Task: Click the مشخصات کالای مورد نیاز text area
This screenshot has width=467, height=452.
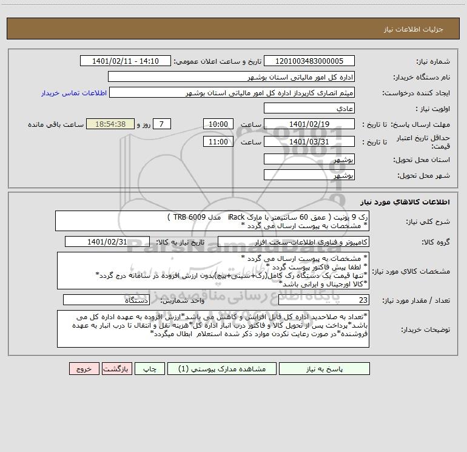Action: (213, 271)
